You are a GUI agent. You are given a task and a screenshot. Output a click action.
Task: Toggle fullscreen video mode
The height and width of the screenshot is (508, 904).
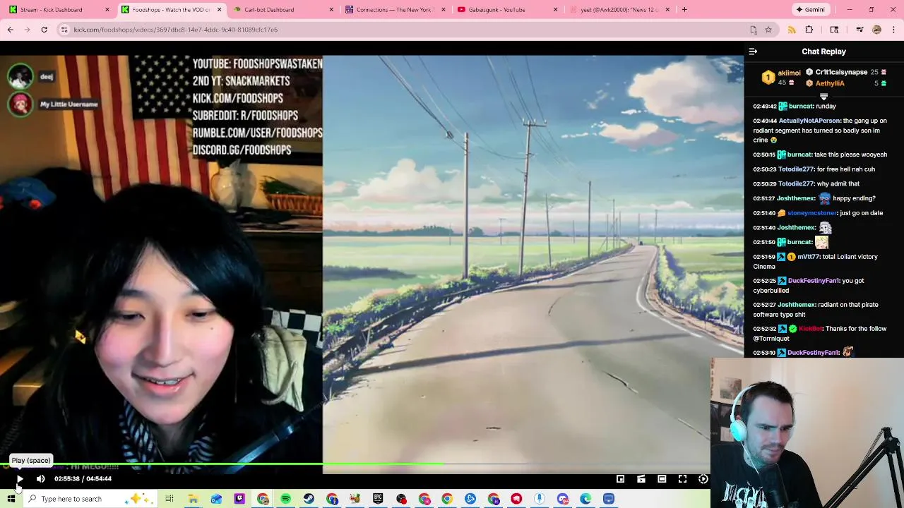(x=682, y=479)
